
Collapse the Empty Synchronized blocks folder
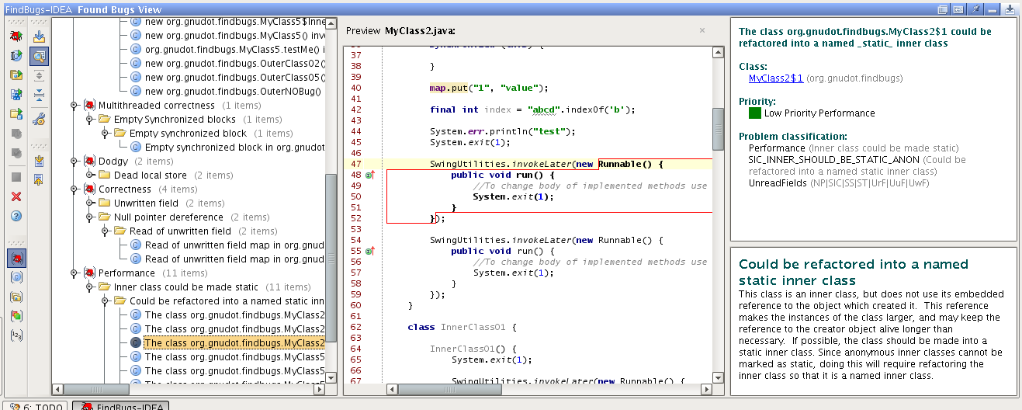(x=89, y=120)
